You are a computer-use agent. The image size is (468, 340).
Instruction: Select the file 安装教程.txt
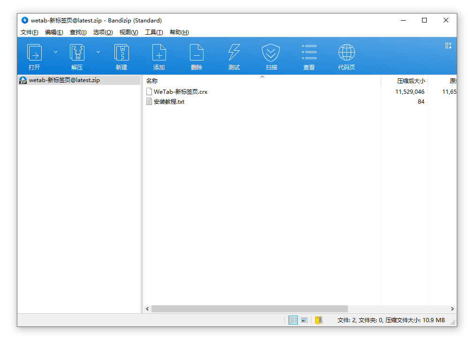(169, 101)
